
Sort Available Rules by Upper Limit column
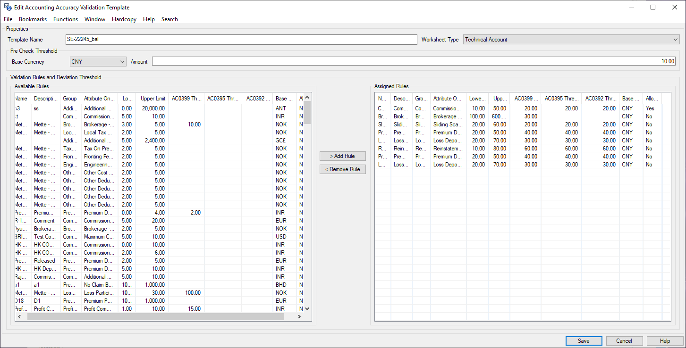click(152, 99)
